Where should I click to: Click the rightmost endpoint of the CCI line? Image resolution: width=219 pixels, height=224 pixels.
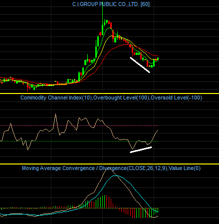tap(158, 130)
